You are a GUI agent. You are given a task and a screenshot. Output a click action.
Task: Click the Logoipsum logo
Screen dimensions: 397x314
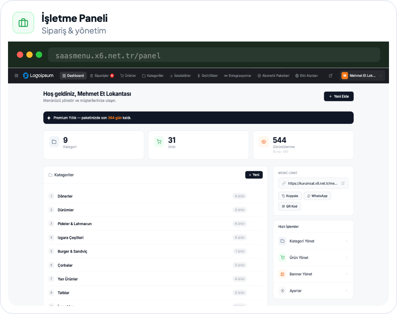click(38, 75)
